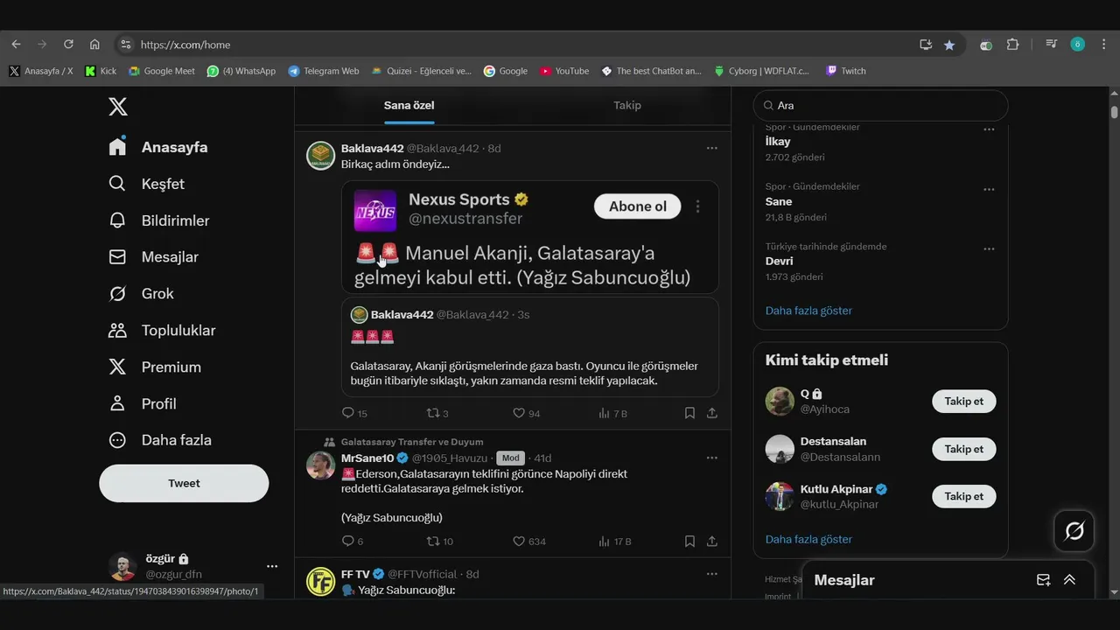Open Topluluklar communities
The height and width of the screenshot is (630, 1120).
162,331
